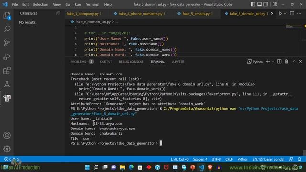The image size is (306, 172).
Task: Change indentation via Spaces: 4
Action: 200,159
